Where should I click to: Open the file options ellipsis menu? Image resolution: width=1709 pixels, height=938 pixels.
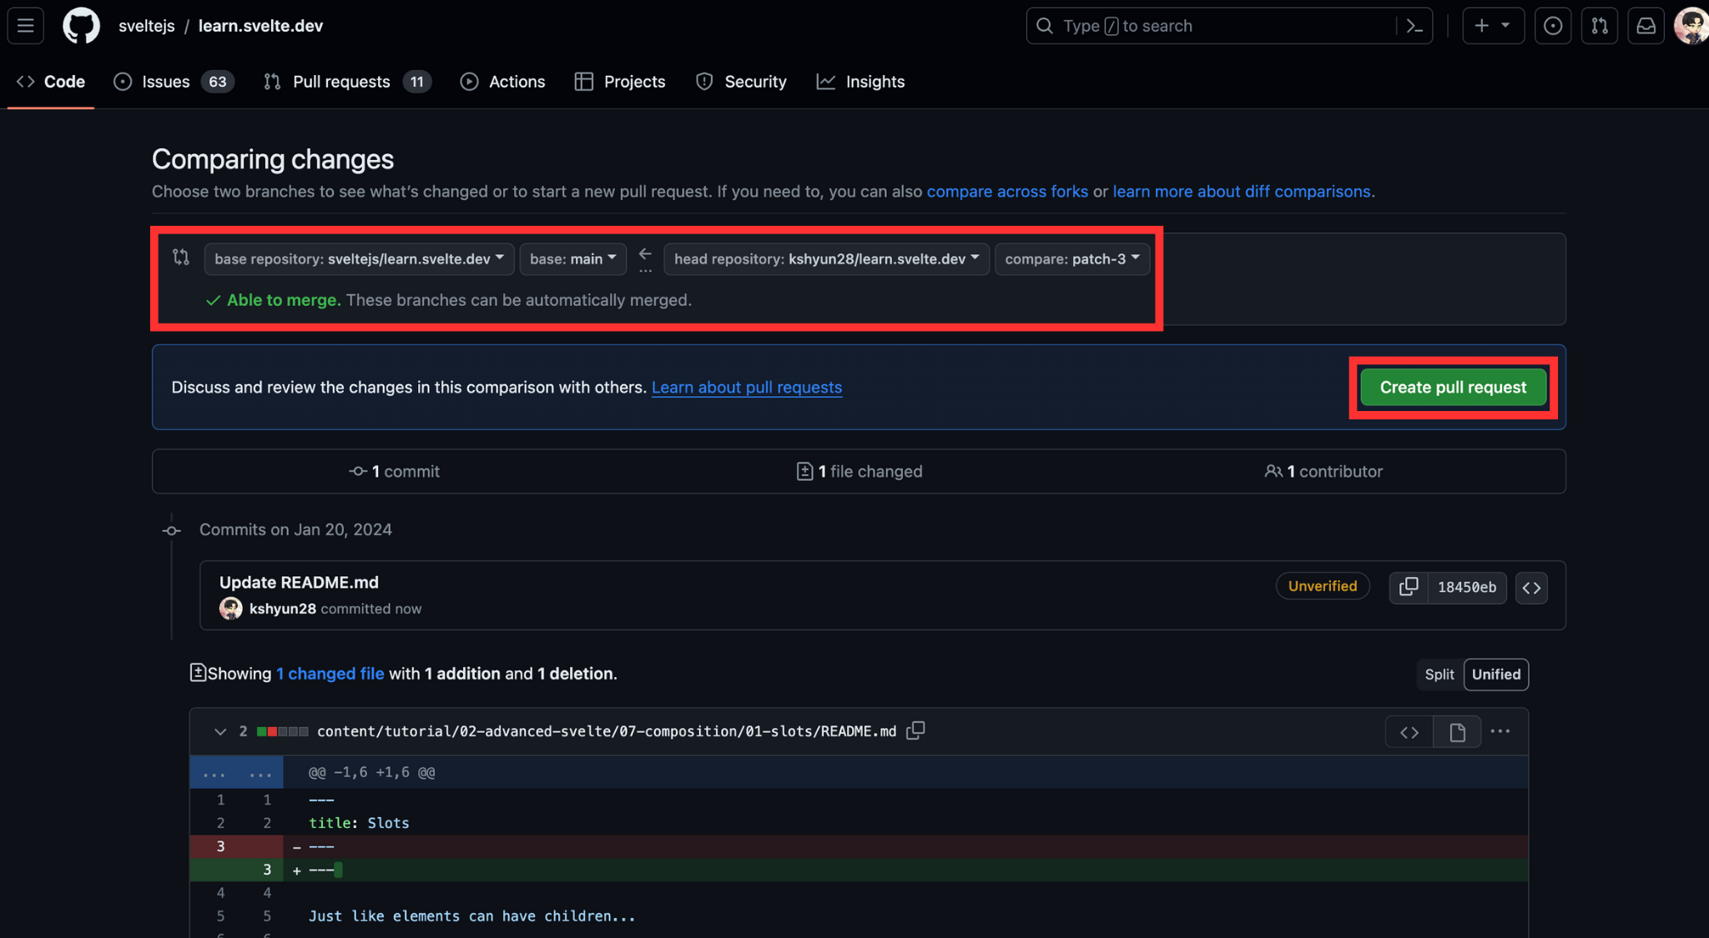coord(1500,731)
